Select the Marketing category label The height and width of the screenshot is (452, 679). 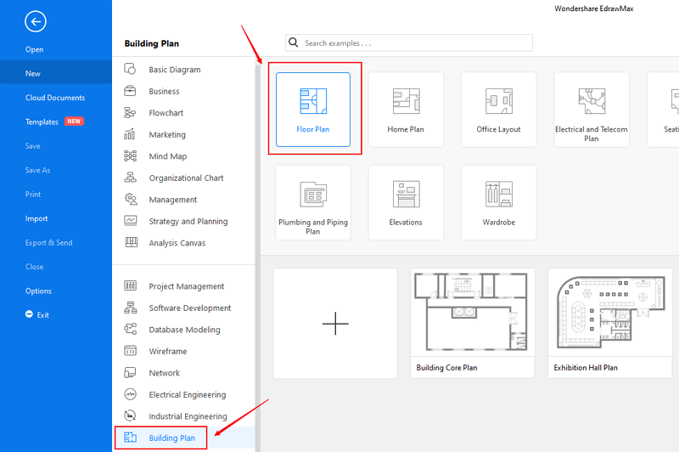[x=167, y=134]
